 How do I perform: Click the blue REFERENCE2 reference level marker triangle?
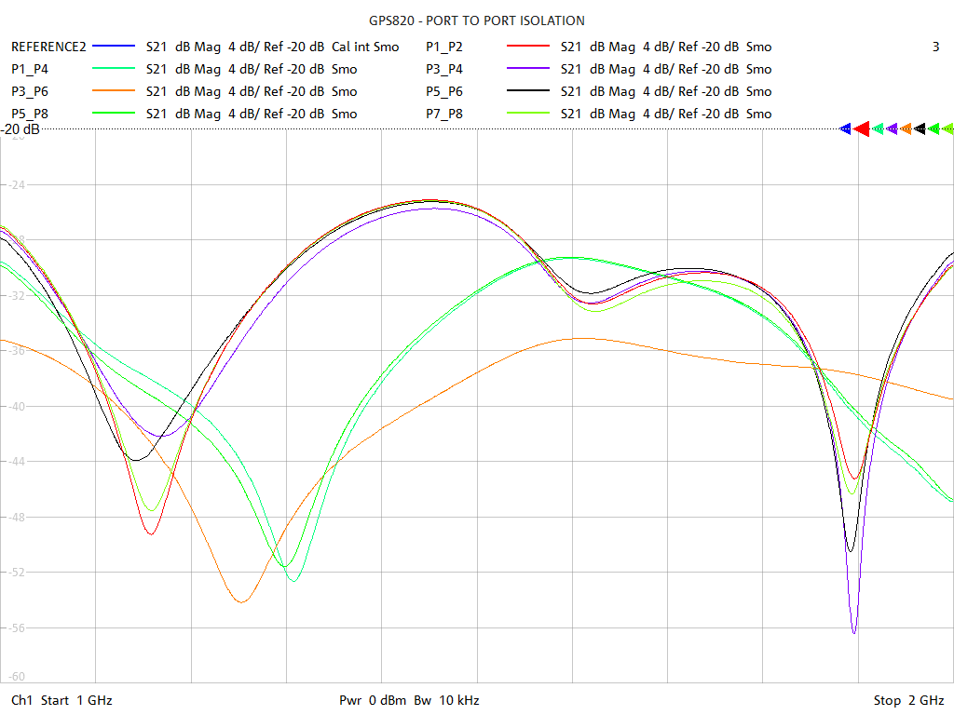[846, 129]
